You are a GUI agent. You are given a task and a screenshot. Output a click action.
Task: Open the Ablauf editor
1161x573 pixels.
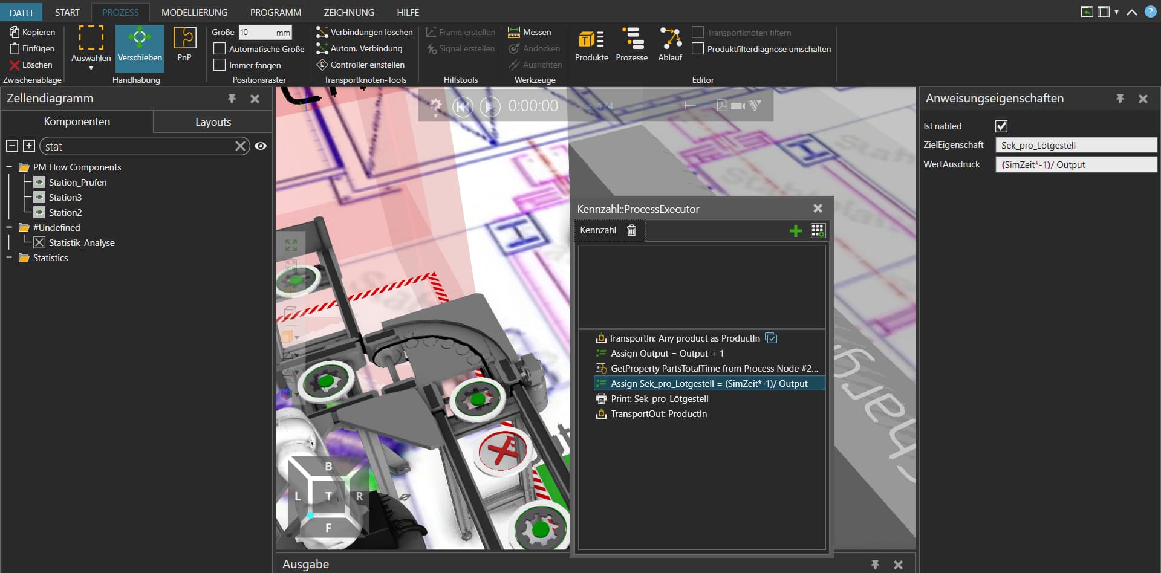(x=670, y=44)
